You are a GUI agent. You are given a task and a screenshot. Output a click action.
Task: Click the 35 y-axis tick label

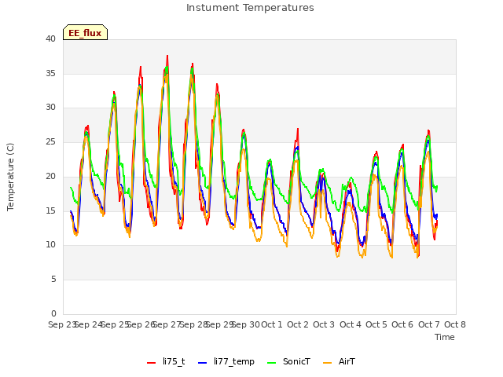coord(50,73)
